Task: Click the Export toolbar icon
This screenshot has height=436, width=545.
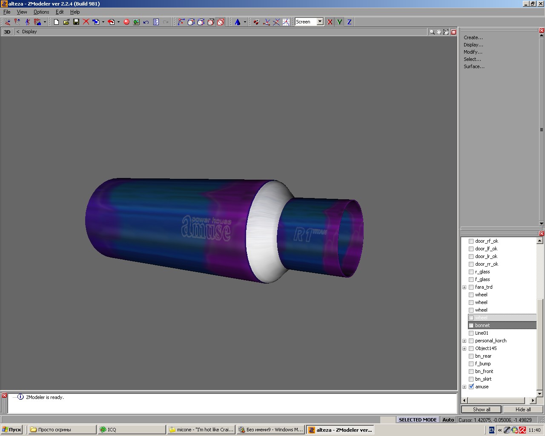Action: [x=111, y=22]
